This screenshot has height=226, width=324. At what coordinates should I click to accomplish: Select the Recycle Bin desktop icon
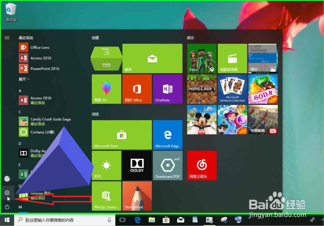click(x=11, y=12)
